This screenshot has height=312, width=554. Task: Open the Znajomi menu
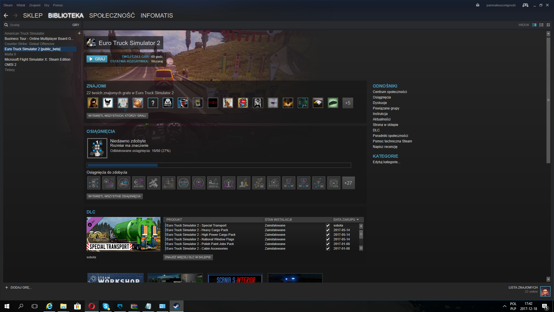pyautogui.click(x=35, y=5)
